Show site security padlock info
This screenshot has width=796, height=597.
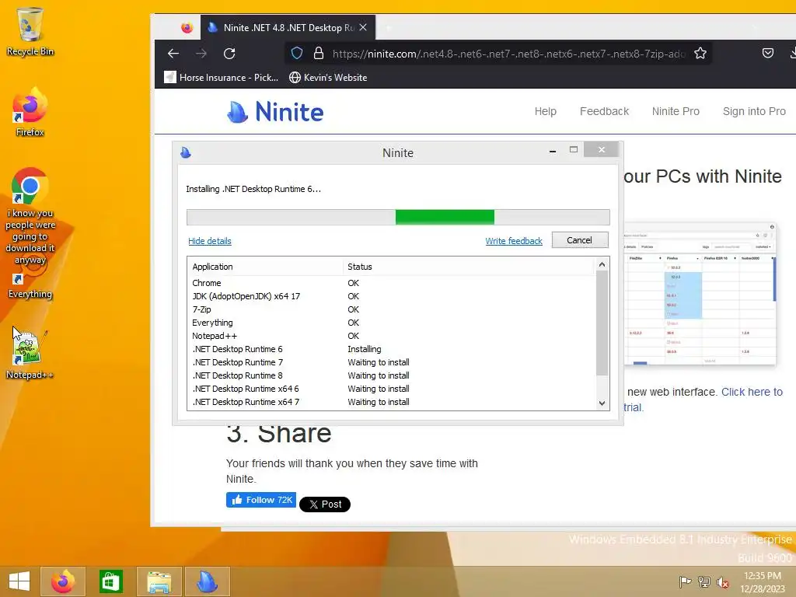click(319, 54)
